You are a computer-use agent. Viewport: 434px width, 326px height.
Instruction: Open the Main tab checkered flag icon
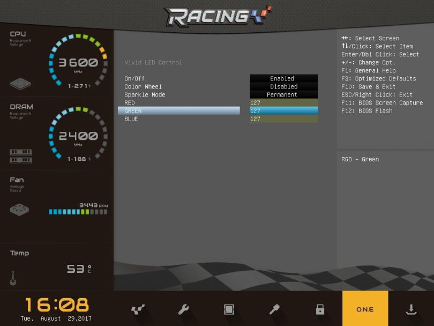point(138,309)
